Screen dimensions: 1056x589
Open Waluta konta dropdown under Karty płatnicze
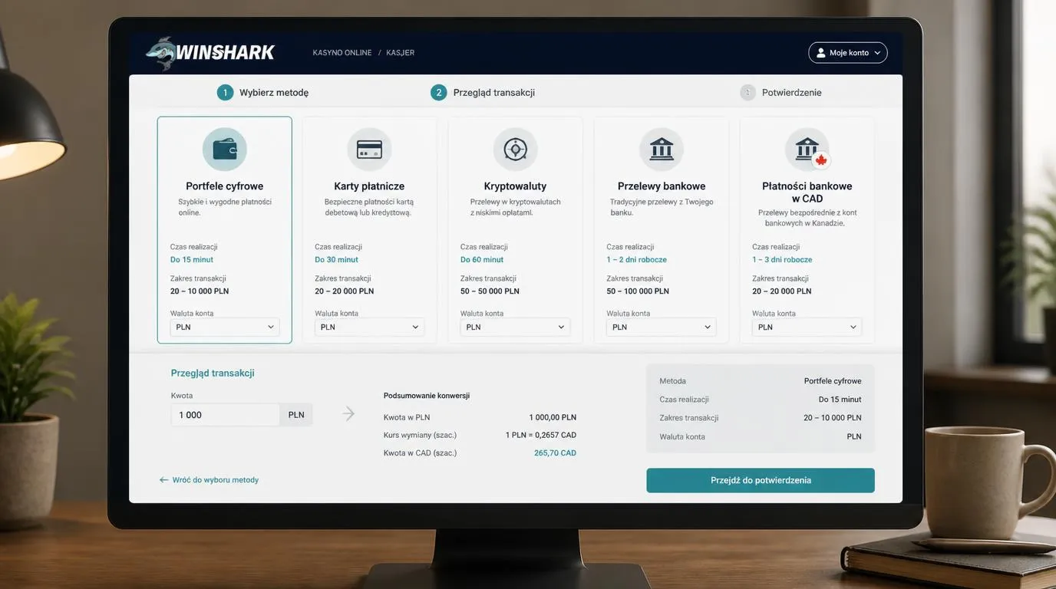click(369, 327)
